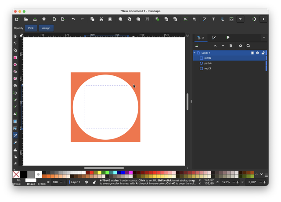Select the Eraser tool

pos(15,164)
